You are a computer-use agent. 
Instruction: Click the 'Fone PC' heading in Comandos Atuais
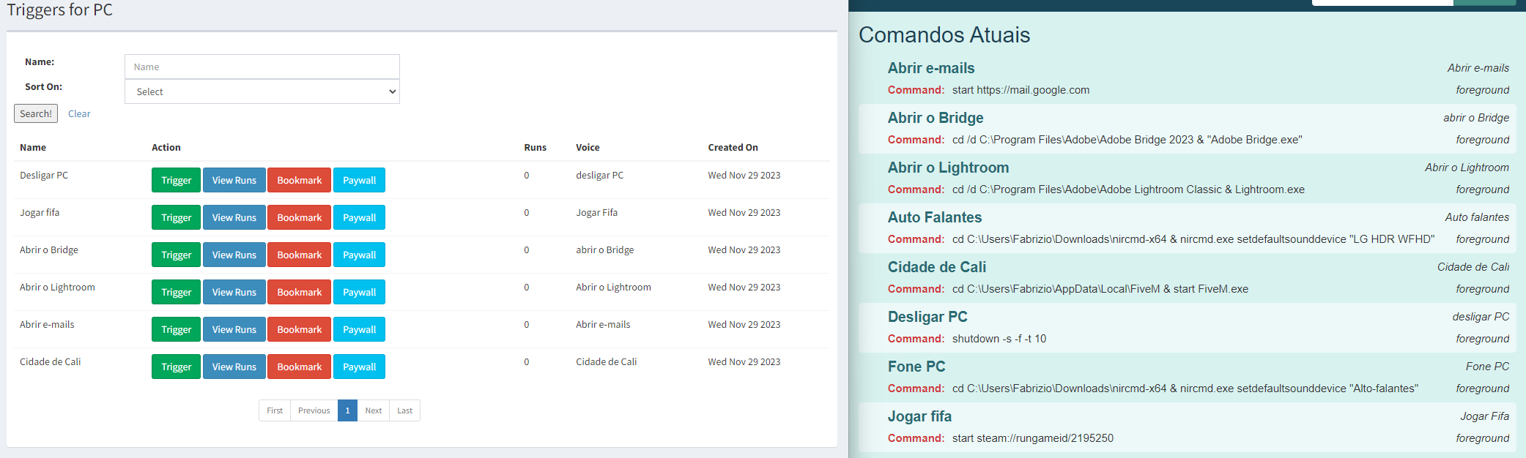[916, 367]
